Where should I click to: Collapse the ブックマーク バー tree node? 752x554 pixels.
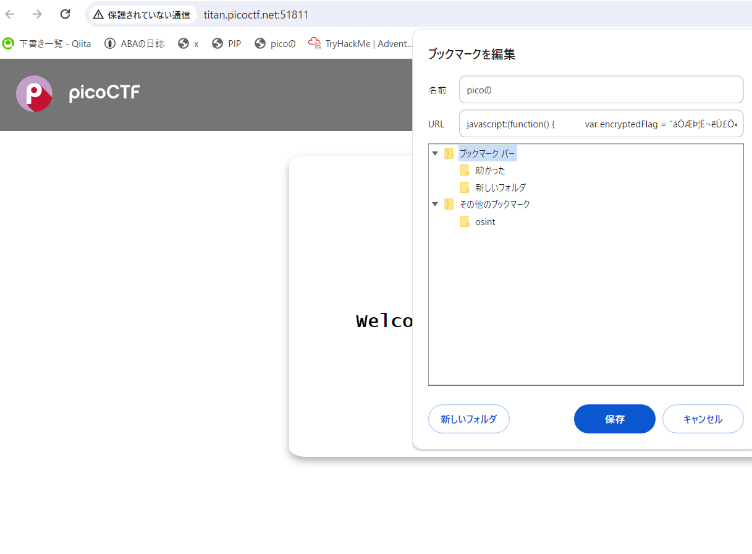tap(434, 153)
